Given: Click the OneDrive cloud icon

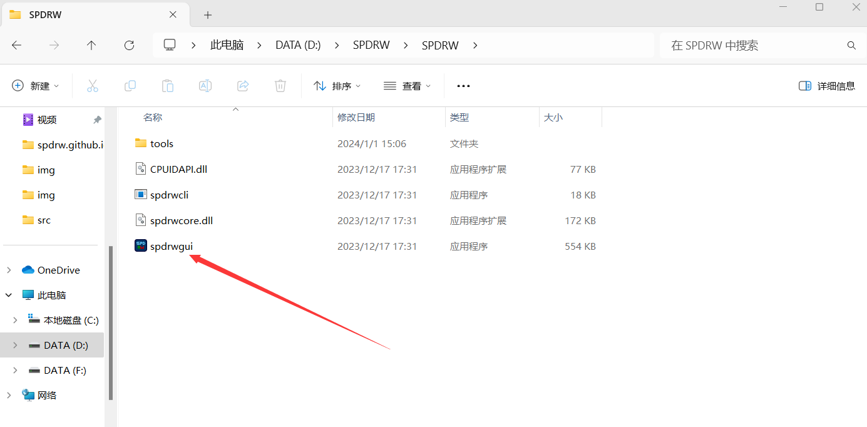Looking at the screenshot, I should [28, 270].
